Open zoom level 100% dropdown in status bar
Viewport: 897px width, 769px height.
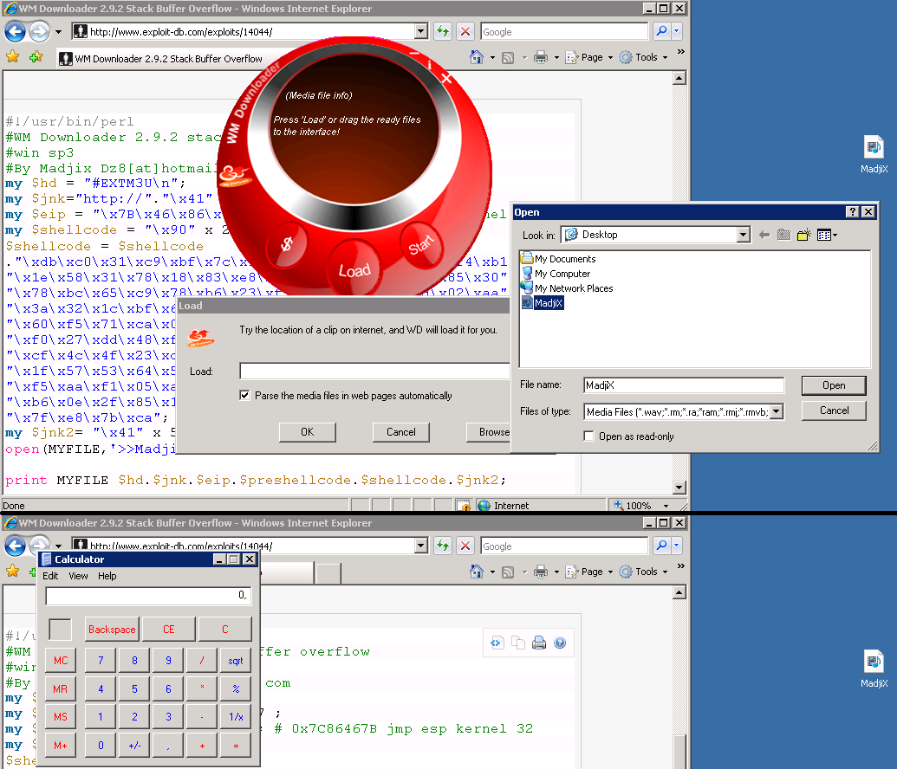tap(666, 506)
